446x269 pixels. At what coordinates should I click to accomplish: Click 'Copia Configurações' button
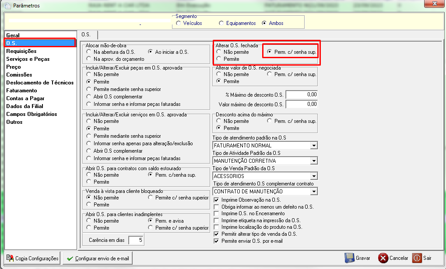(x=32, y=258)
